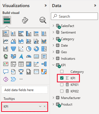Select the Stacked area chart visual
The image size is (99, 114).
tap(21, 41)
